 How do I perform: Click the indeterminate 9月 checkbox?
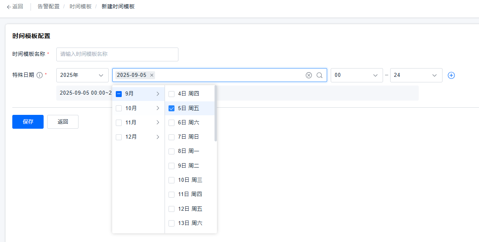119,93
